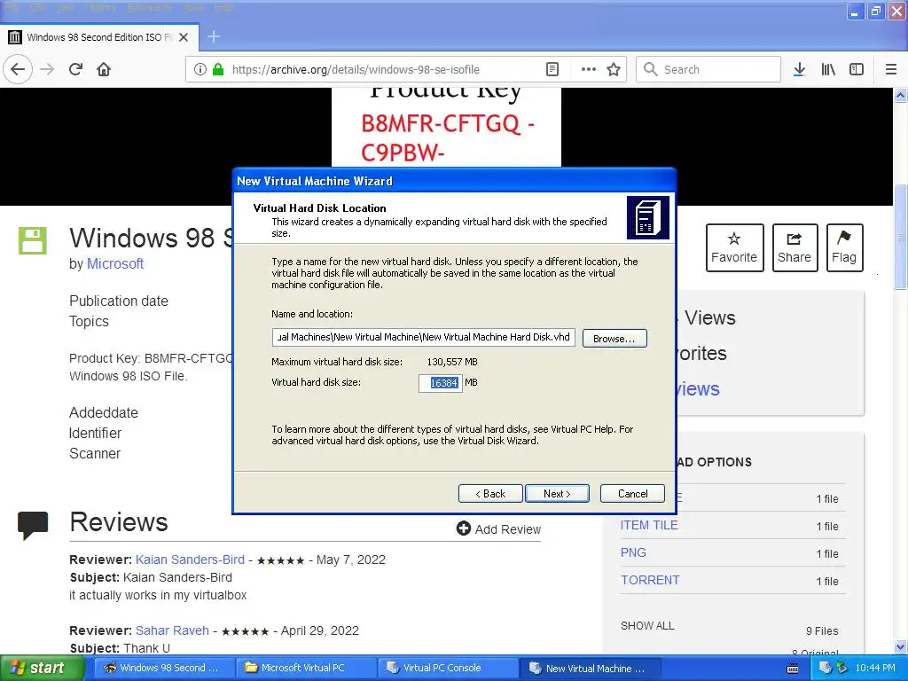Image resolution: width=908 pixels, height=681 pixels.
Task: Close the Windows 98 Second Edition tab
Action: point(184,37)
